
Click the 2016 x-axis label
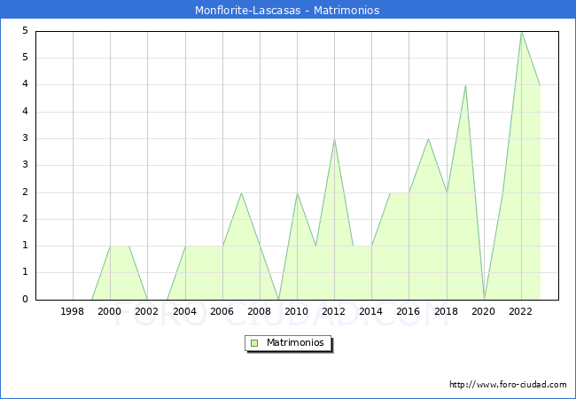(409, 311)
